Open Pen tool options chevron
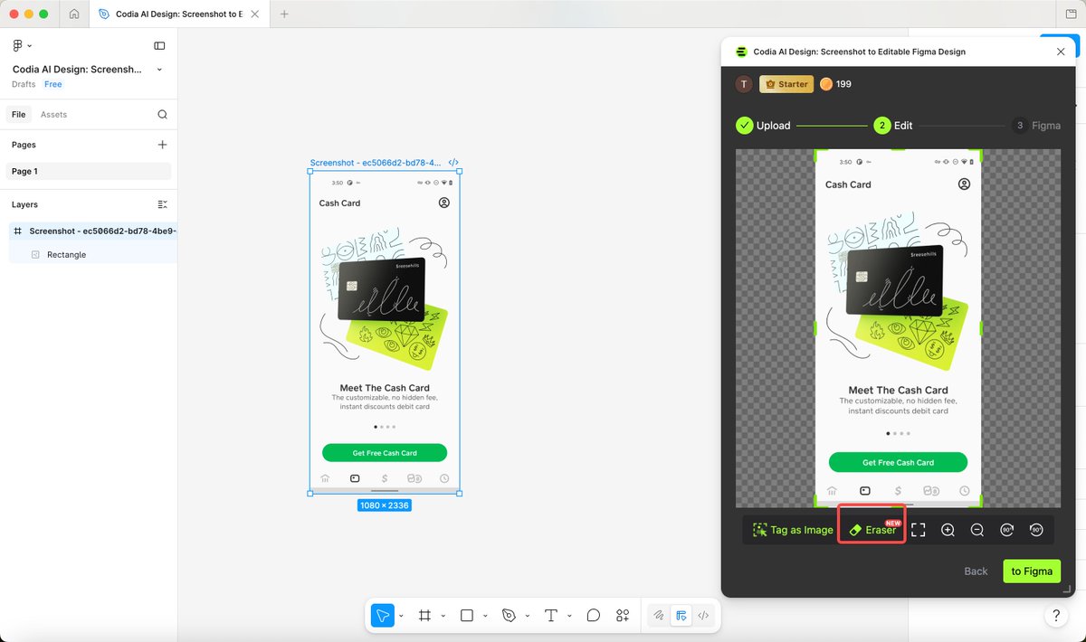 pos(528,616)
